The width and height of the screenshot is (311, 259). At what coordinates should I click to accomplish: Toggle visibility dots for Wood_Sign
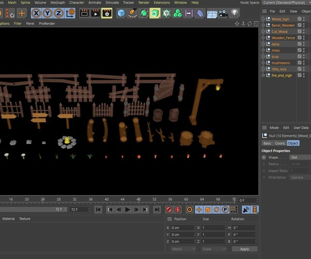point(304,19)
